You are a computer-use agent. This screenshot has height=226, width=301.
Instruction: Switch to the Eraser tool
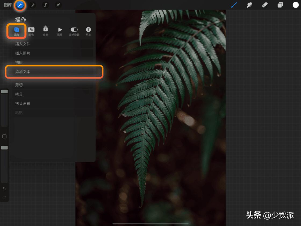point(265,5)
